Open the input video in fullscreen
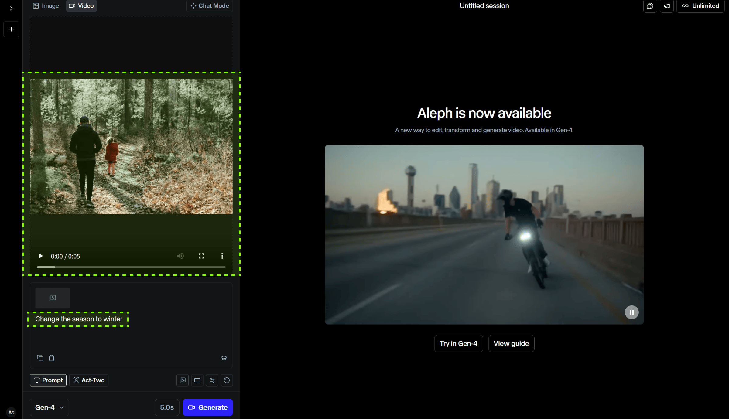This screenshot has width=729, height=419. (201, 256)
